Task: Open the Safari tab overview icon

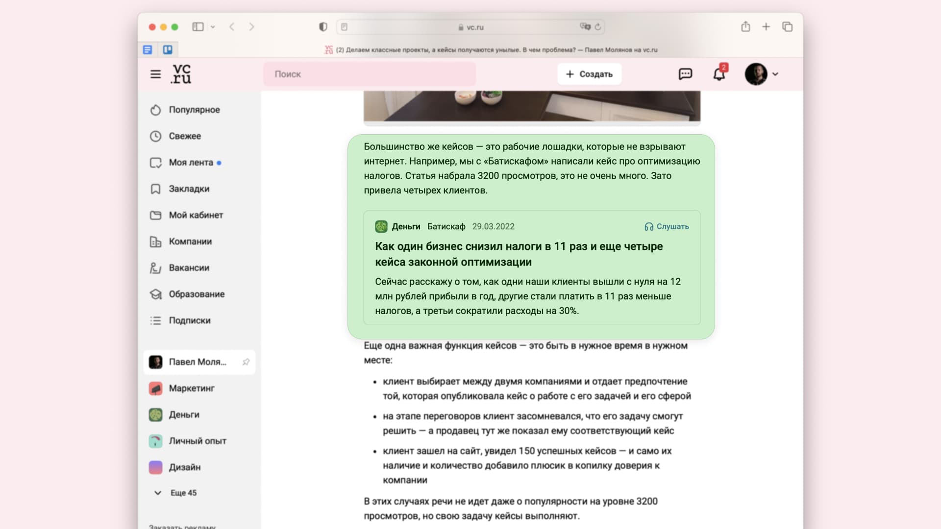Action: 787,27
